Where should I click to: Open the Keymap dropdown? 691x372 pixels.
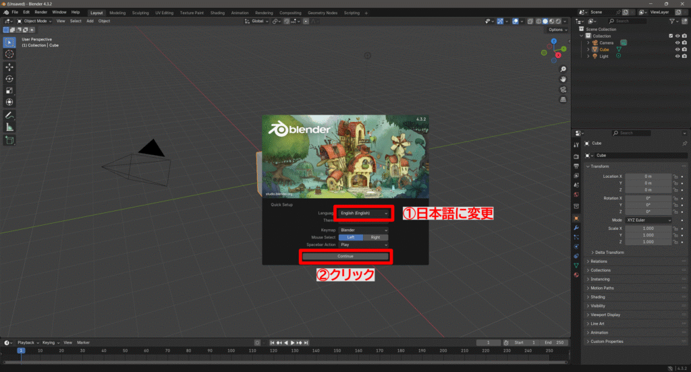364,230
